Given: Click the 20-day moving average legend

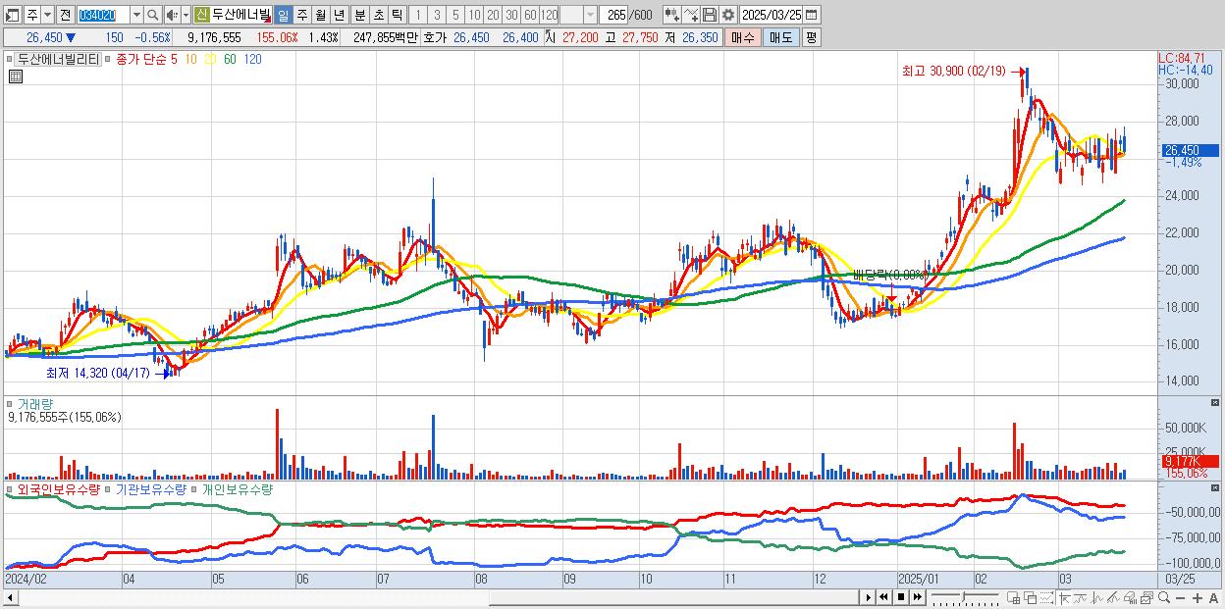Looking at the screenshot, I should coord(210,59).
